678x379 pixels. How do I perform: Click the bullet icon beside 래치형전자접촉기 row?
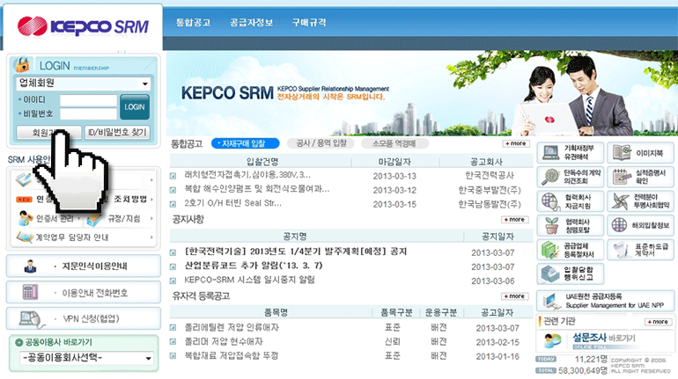point(173,176)
